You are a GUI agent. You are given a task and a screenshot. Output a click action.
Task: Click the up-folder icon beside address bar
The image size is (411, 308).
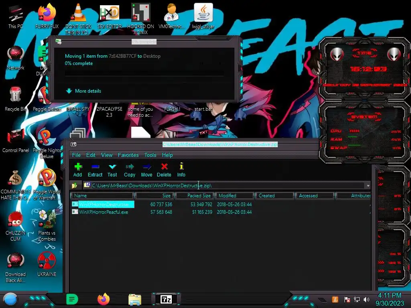74,186
